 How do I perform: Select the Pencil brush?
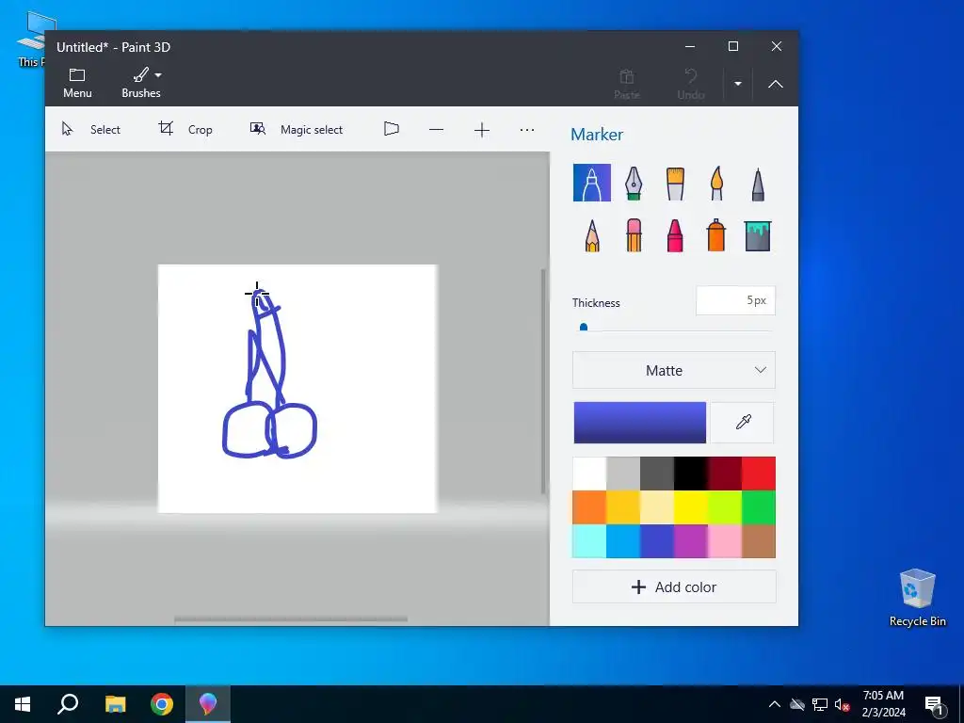click(x=591, y=235)
